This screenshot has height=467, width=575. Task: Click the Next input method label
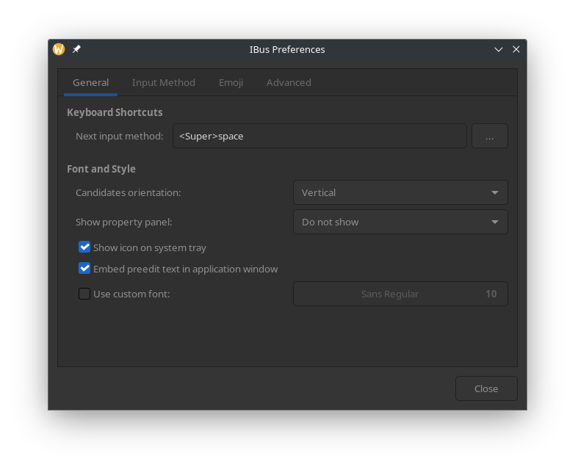pyautogui.click(x=120, y=137)
